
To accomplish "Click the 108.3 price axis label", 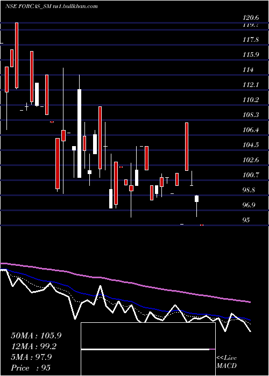I will click(x=251, y=115).
